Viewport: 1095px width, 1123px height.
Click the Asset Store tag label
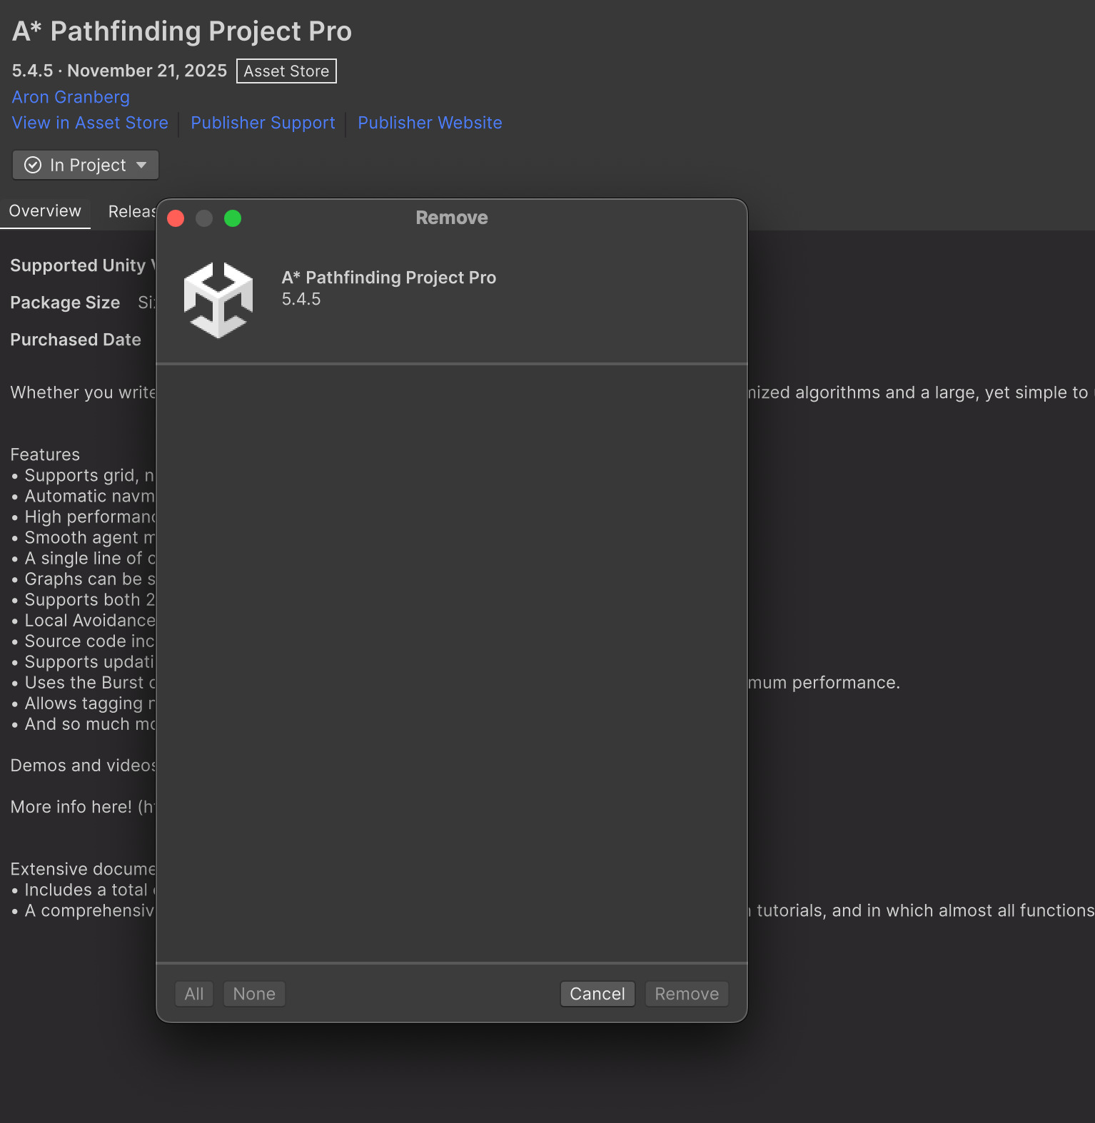[286, 71]
